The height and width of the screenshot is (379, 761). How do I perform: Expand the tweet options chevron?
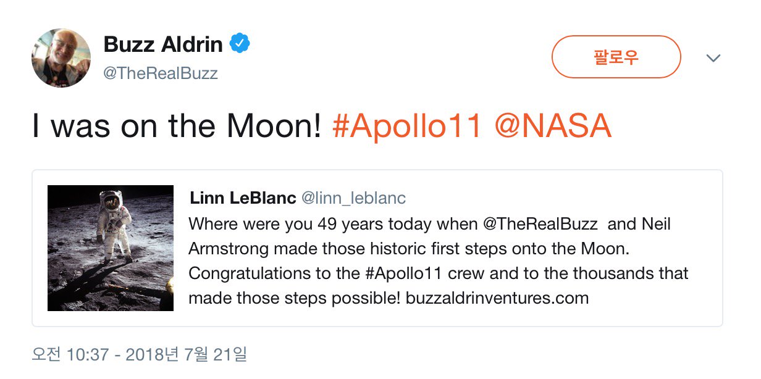point(713,58)
